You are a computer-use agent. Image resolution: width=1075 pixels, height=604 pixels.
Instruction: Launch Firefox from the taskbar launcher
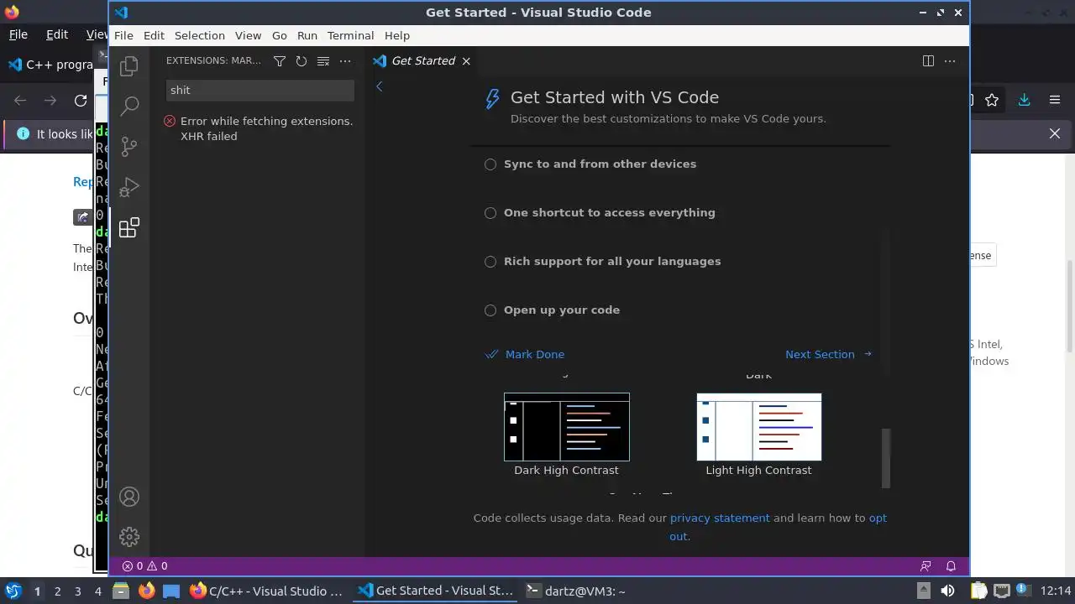(x=146, y=591)
